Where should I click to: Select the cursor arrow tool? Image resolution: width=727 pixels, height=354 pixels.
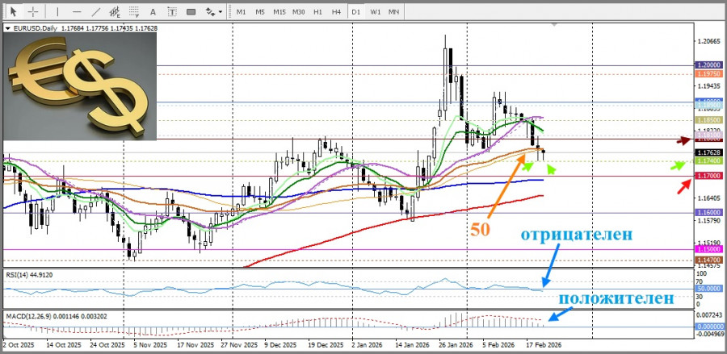[13, 12]
